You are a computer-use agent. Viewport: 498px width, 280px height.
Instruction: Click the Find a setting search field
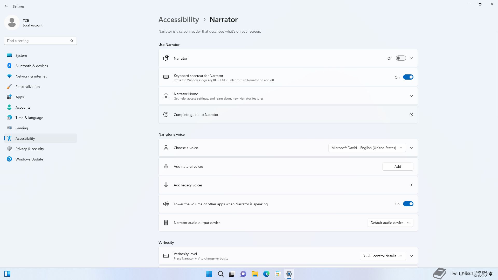40,41
